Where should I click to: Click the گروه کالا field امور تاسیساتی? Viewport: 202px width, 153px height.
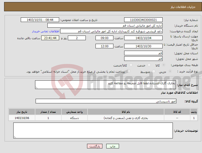click(106, 101)
